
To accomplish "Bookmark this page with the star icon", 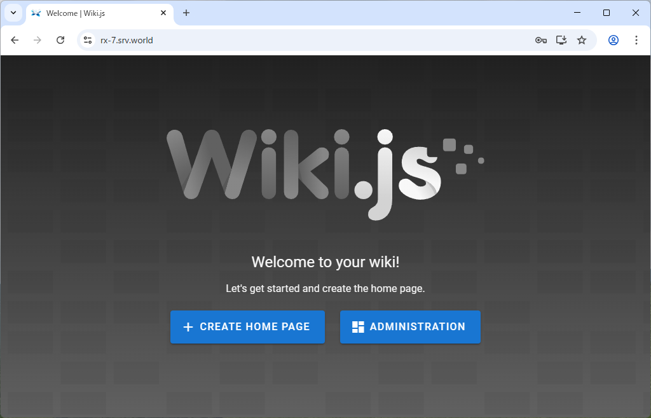I will tap(582, 40).
